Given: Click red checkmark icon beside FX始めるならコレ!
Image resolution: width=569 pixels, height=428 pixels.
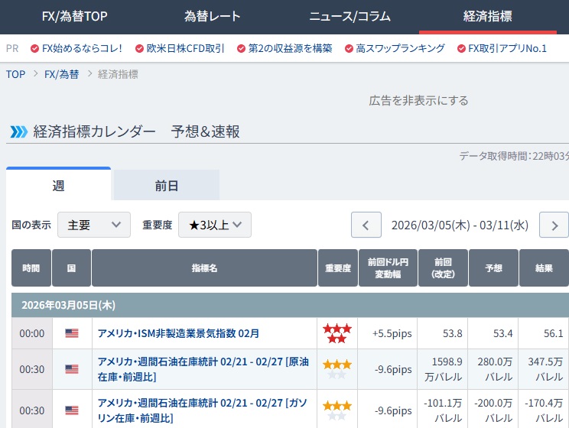Looking at the screenshot, I should pyautogui.click(x=34, y=48).
